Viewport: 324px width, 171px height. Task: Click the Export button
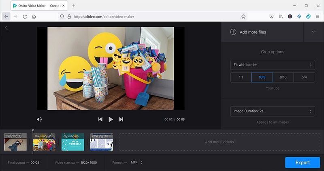click(x=303, y=162)
